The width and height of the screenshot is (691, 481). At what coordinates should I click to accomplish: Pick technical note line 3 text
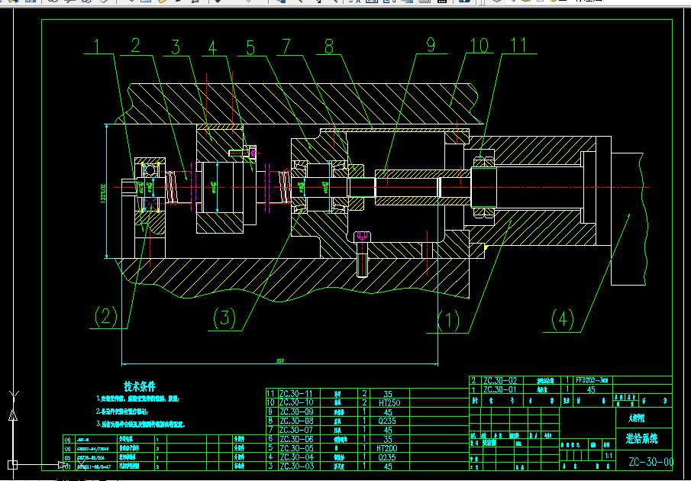click(141, 425)
